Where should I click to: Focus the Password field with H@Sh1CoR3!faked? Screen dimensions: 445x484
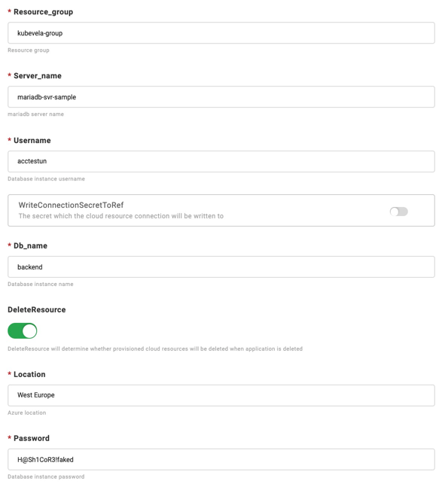pos(221,460)
